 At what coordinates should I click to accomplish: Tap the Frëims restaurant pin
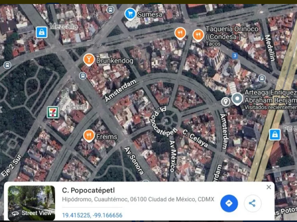click(x=89, y=136)
